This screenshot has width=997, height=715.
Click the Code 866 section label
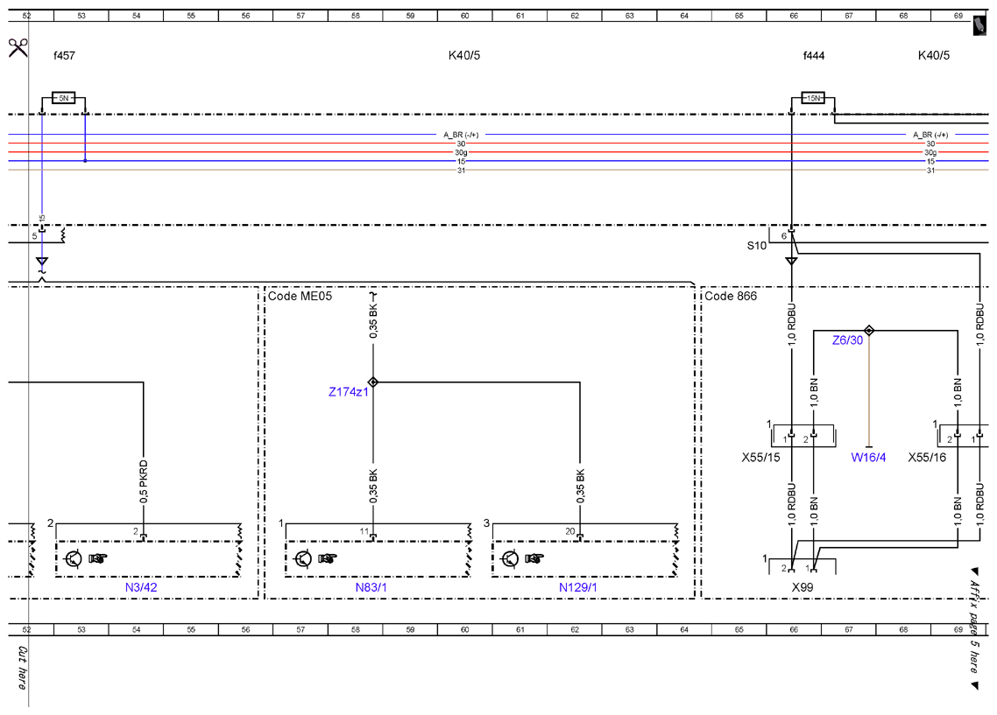[x=732, y=296]
